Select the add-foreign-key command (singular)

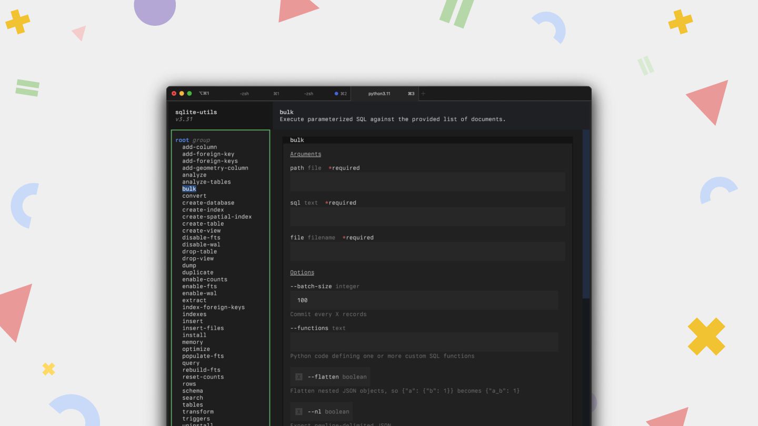(208, 154)
